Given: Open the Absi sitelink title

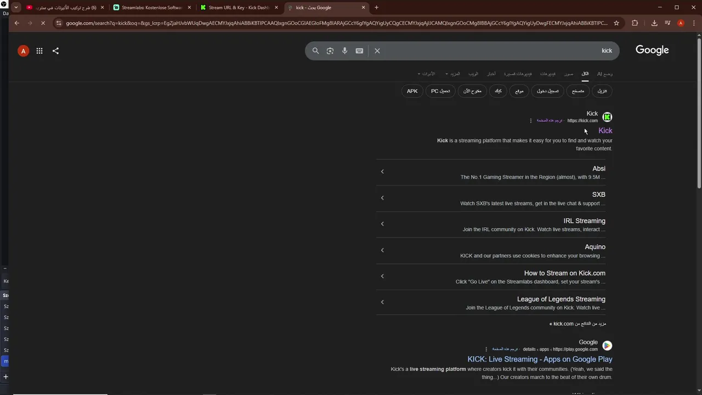Looking at the screenshot, I should [599, 168].
